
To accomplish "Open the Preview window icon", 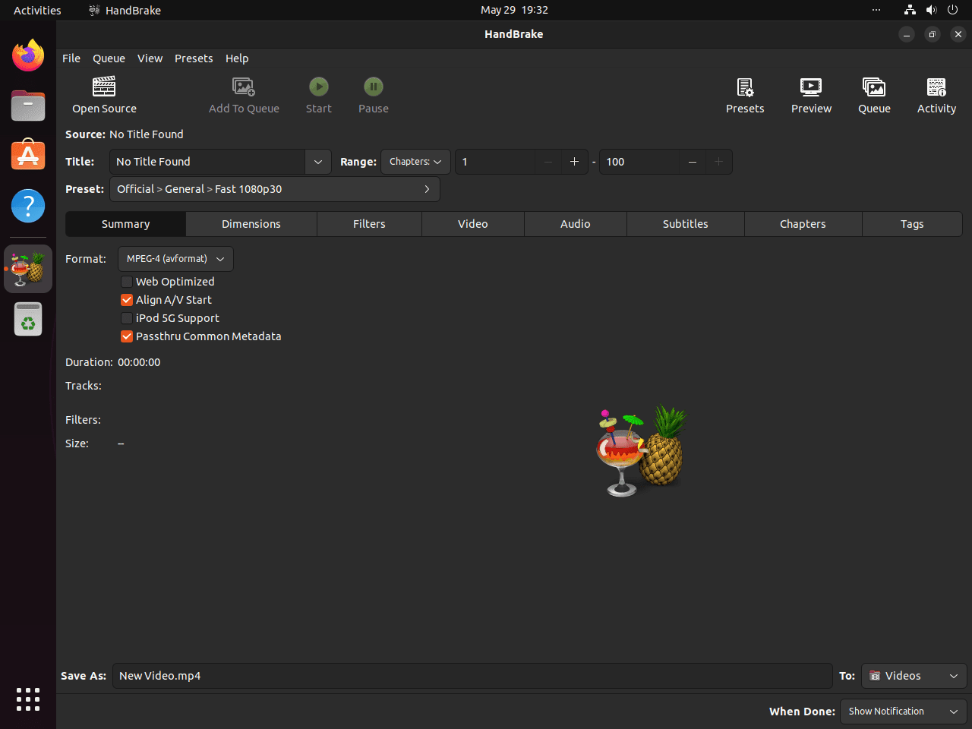I will tap(811, 87).
